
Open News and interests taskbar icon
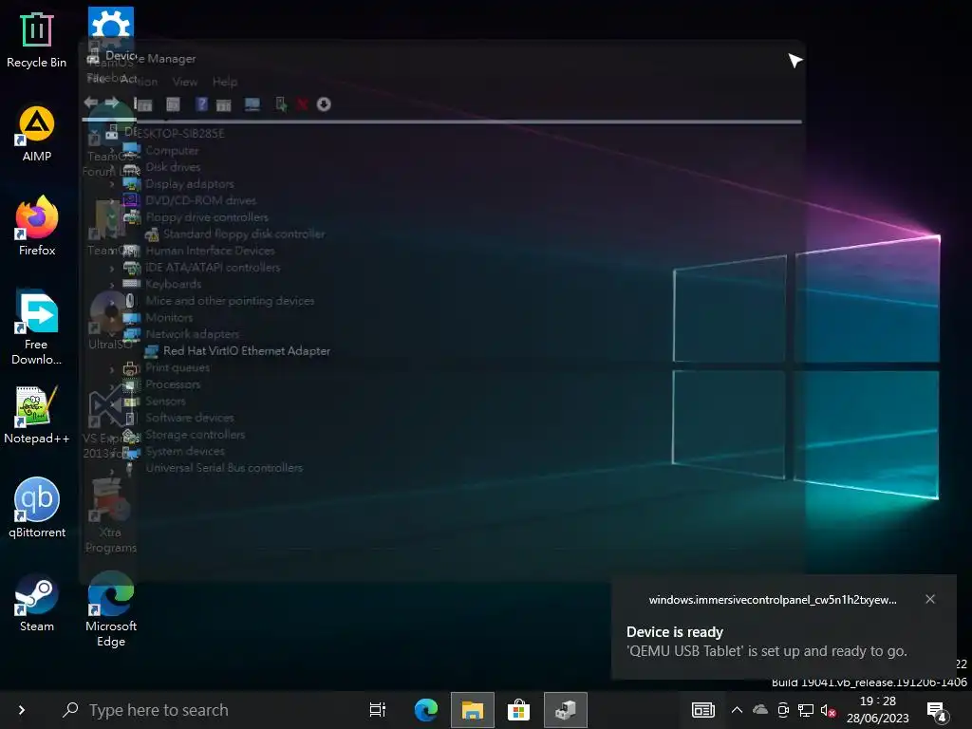(703, 710)
